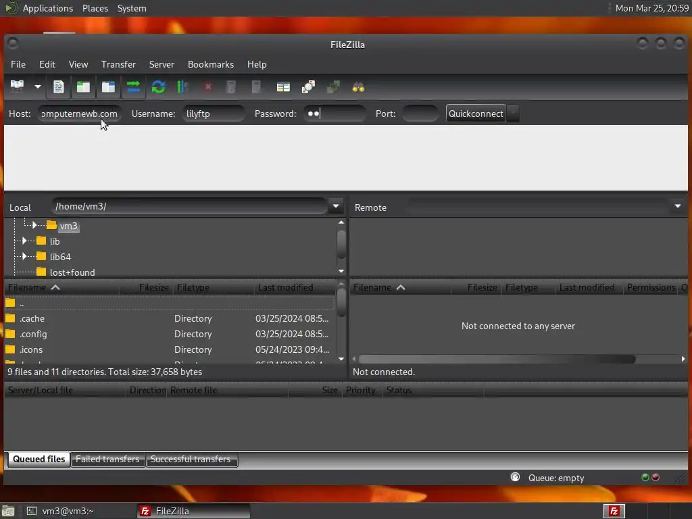Open the Site Manager icon
Image resolution: width=692 pixels, height=519 pixels.
tap(17, 86)
